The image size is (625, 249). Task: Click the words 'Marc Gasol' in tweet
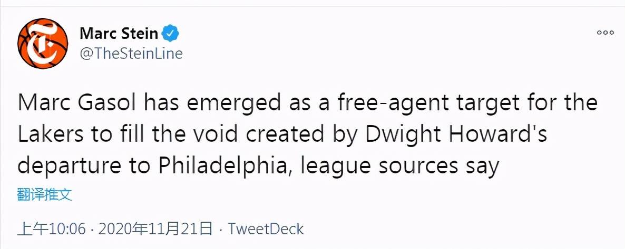(x=78, y=103)
